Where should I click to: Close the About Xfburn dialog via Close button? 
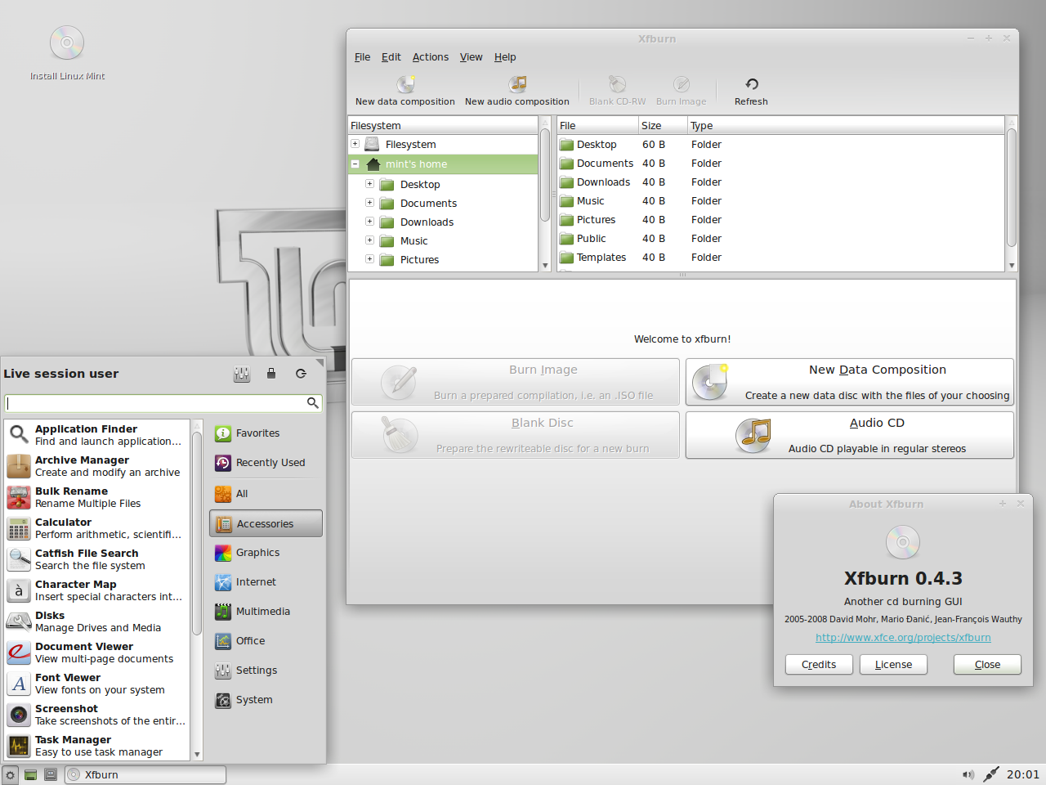987,665
